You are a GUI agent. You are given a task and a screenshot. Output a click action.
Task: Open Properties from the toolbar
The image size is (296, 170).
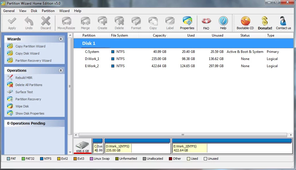click(187, 21)
